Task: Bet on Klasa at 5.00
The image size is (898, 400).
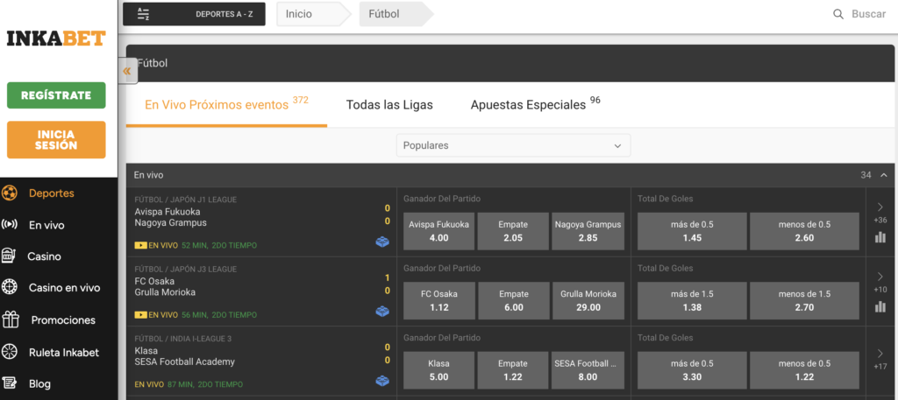Action: tap(438, 370)
